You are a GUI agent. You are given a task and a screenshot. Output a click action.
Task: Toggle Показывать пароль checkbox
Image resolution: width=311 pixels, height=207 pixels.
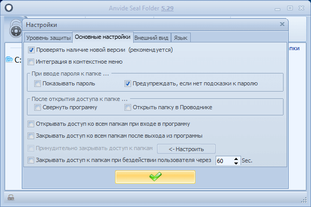point(37,84)
